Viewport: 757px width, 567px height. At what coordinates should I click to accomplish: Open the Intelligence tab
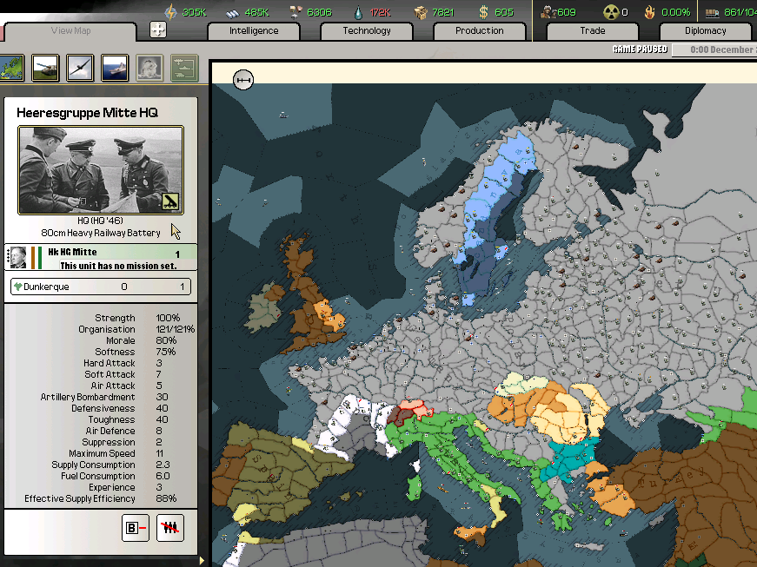click(254, 31)
